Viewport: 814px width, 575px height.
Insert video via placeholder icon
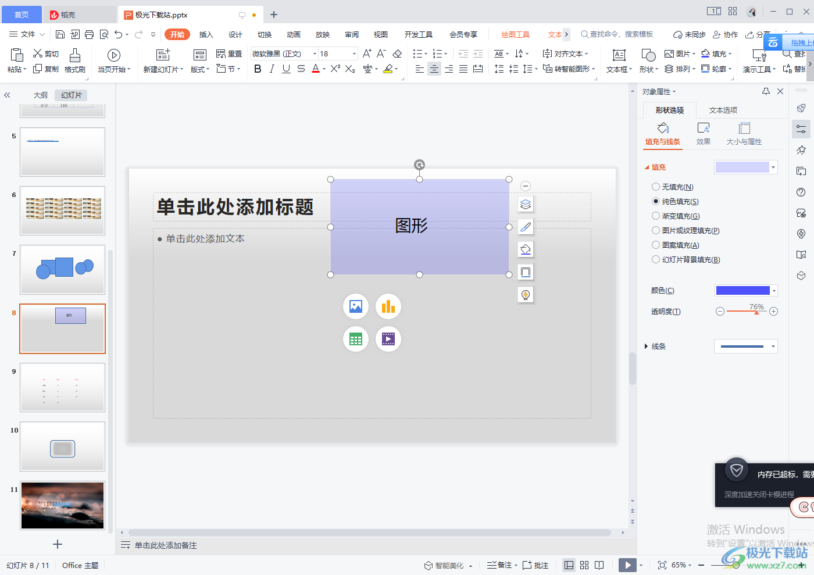(x=388, y=339)
